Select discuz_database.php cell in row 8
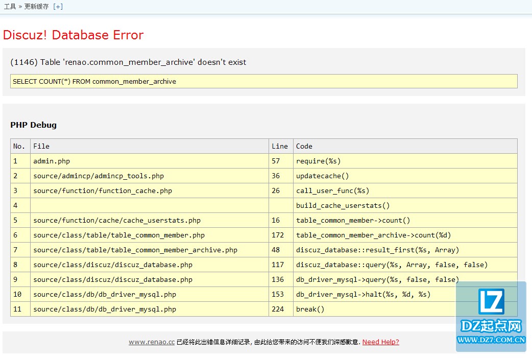Image resolution: width=532 pixels, height=358 pixels. [x=150, y=265]
